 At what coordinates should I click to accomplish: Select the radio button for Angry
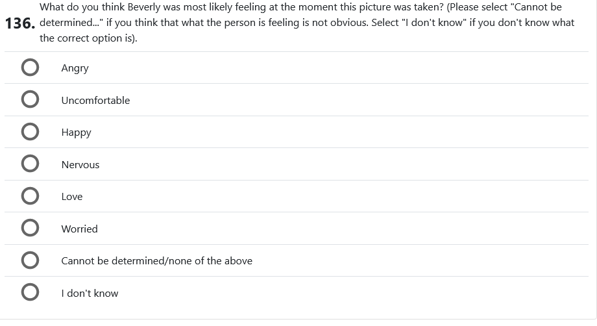click(29, 68)
